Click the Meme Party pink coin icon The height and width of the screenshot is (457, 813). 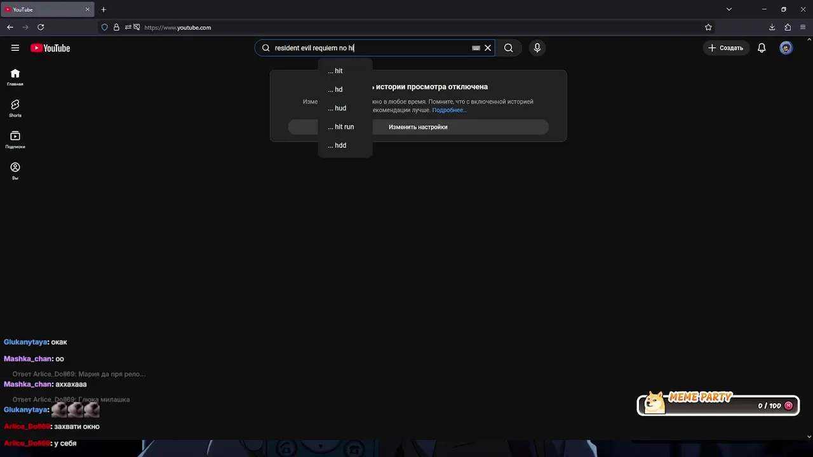pyautogui.click(x=789, y=406)
